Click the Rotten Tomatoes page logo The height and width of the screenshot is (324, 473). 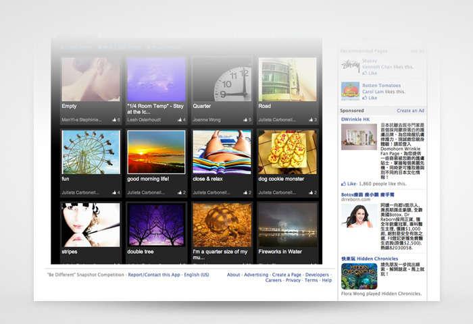(350, 91)
